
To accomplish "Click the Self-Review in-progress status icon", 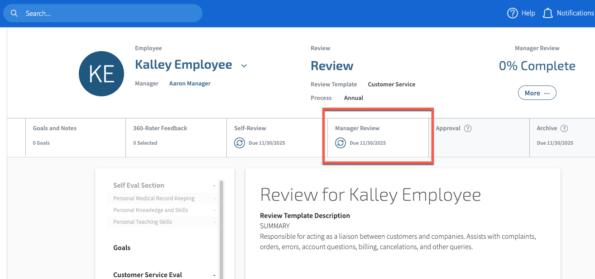I will point(239,143).
